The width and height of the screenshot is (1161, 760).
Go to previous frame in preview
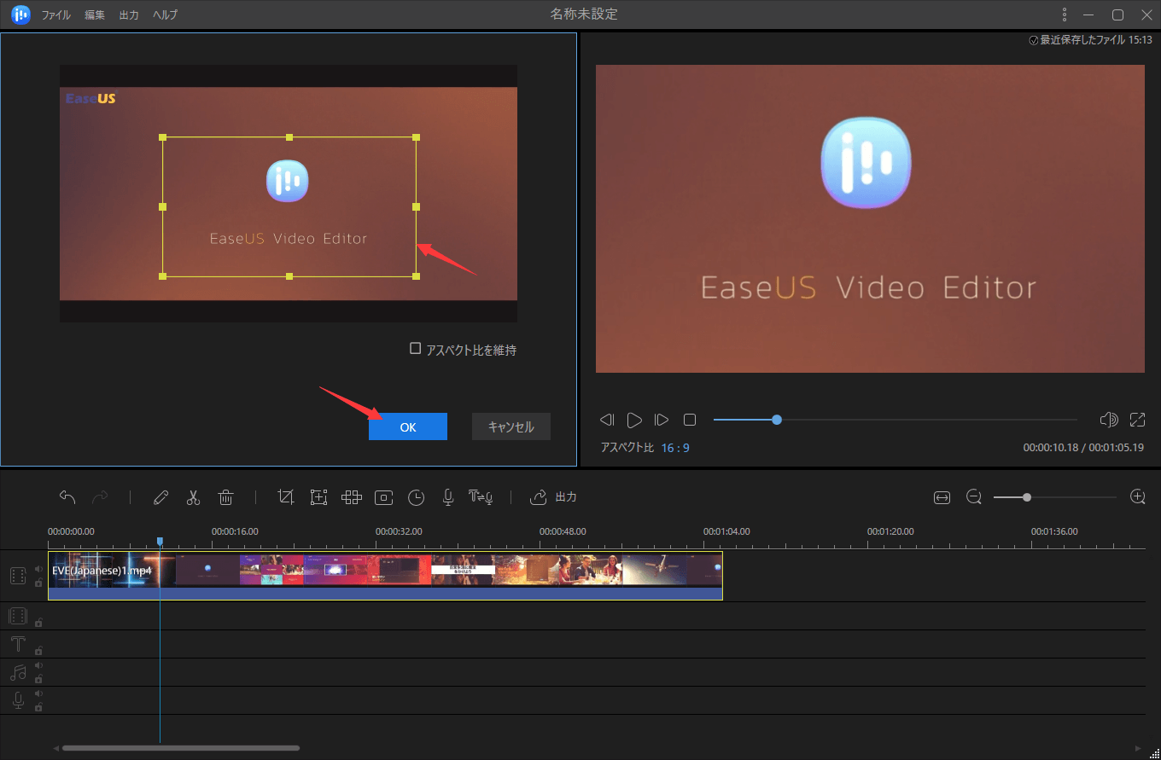(607, 420)
